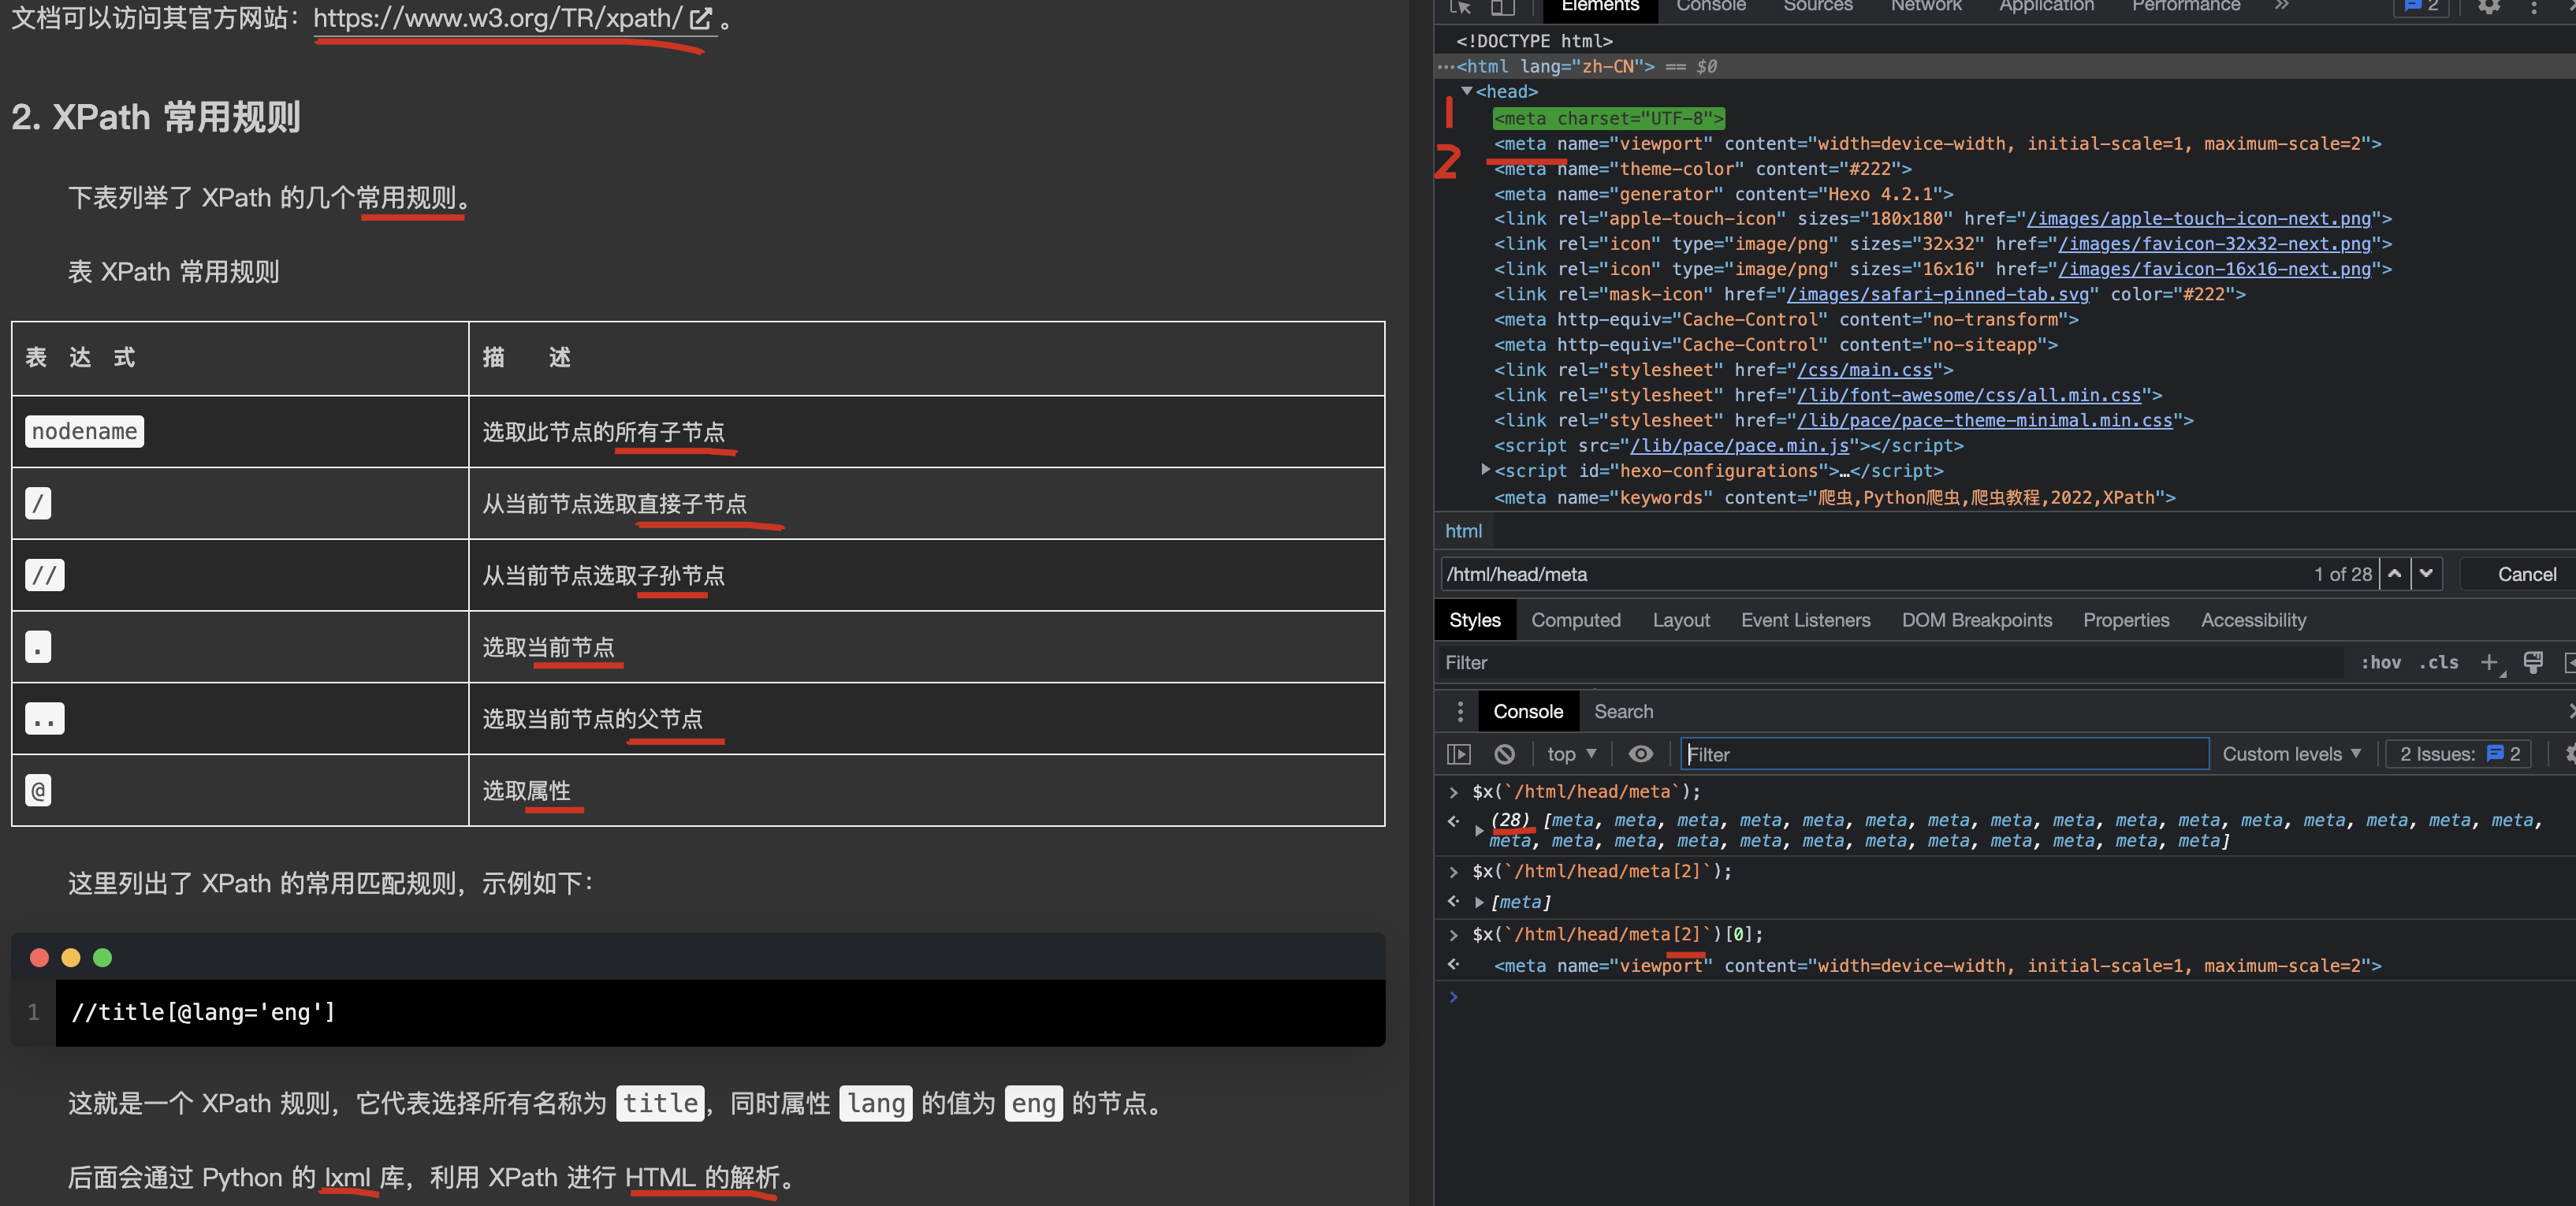This screenshot has height=1206, width=2576.
Task: Open the Network tab
Action: pyautogui.click(x=1926, y=6)
